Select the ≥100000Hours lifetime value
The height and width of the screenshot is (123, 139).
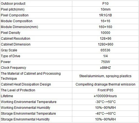click(105, 96)
